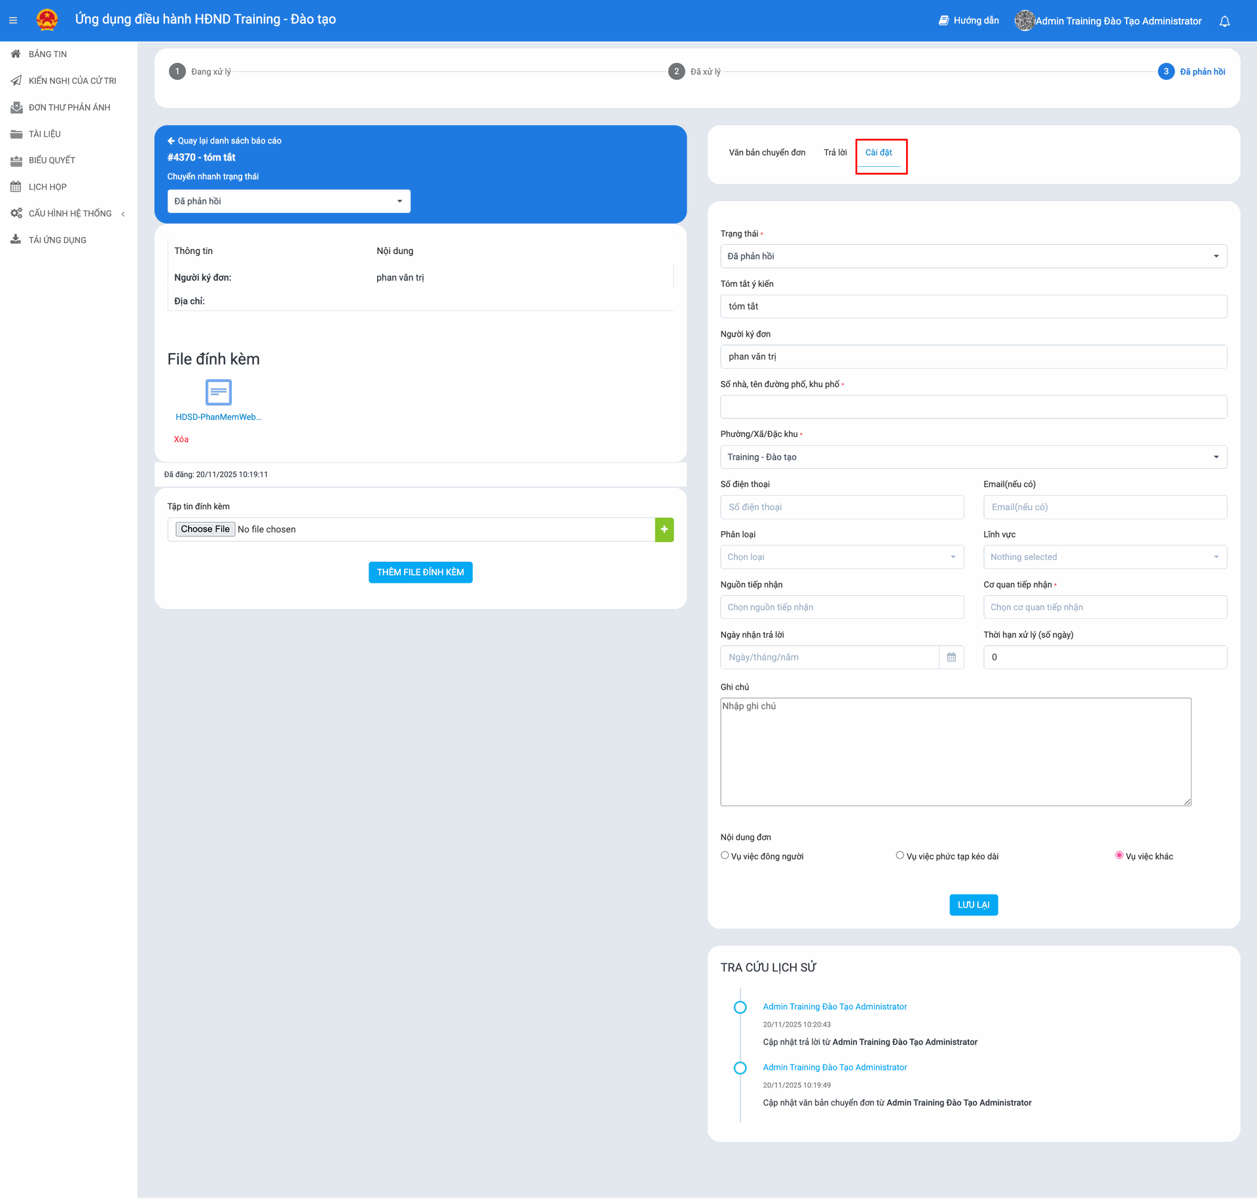Switch to Văn bản chuyển đơn tab
Image resolution: width=1257 pixels, height=1199 pixels.
767,153
